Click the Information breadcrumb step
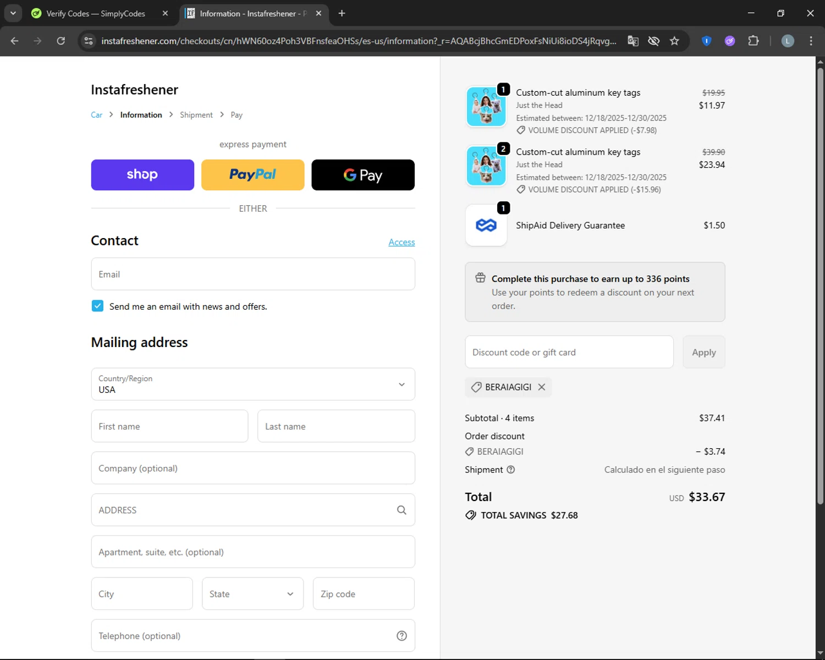This screenshot has width=825, height=660. 141,115
